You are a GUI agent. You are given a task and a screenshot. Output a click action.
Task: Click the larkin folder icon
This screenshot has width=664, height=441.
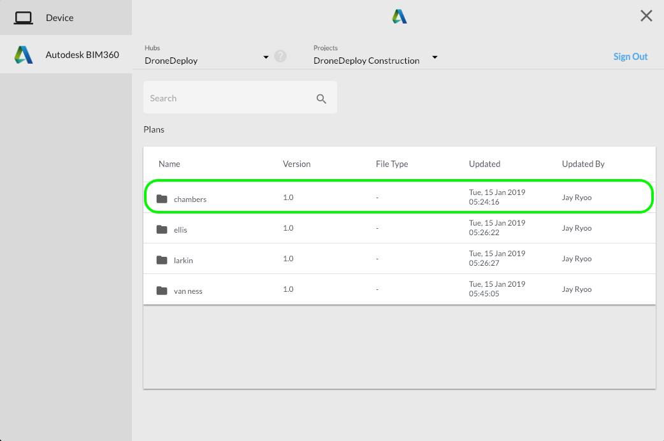(x=162, y=259)
